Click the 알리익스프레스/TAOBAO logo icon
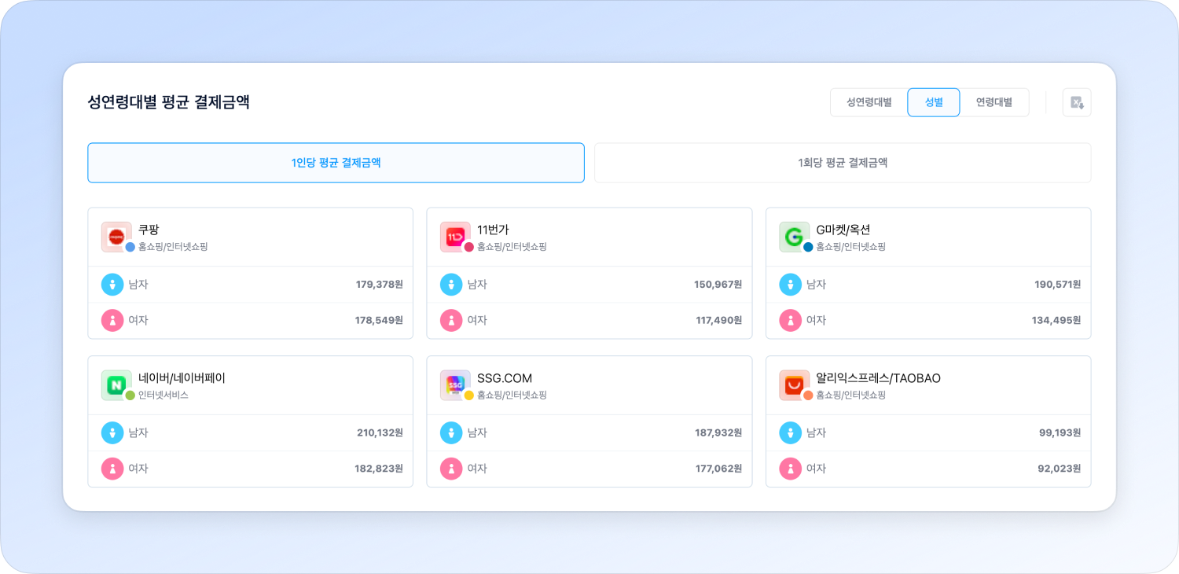This screenshot has height=574, width=1179. [793, 385]
